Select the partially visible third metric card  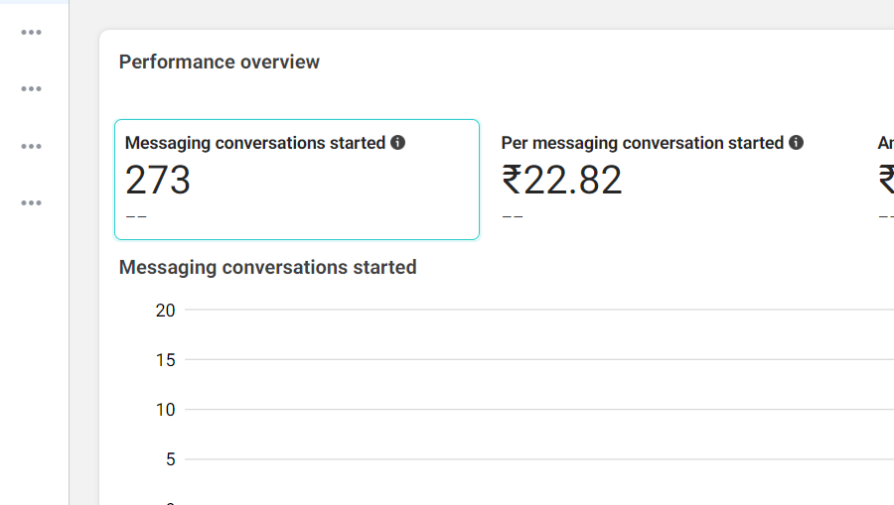point(884,180)
